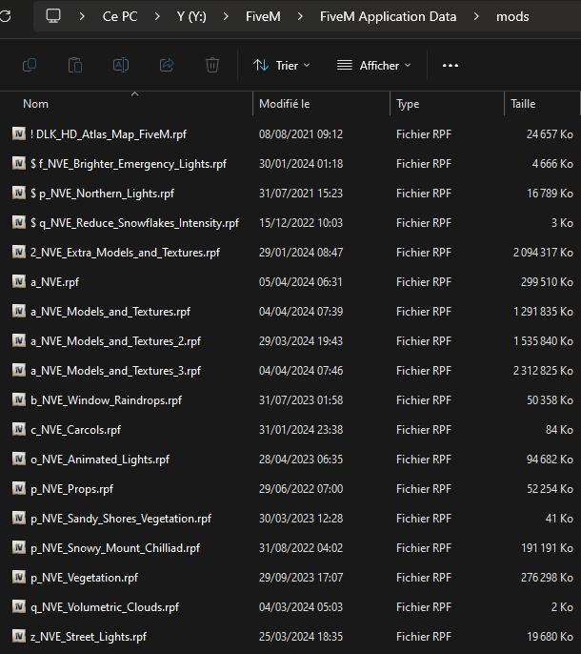
Task: Click file icon of f_NVE_Brighter_Emergency_Lights.rpf
Action: 19,164
